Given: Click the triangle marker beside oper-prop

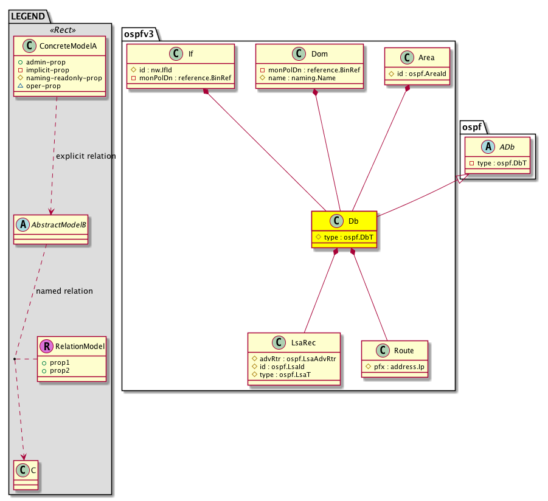Looking at the screenshot, I should [x=21, y=86].
